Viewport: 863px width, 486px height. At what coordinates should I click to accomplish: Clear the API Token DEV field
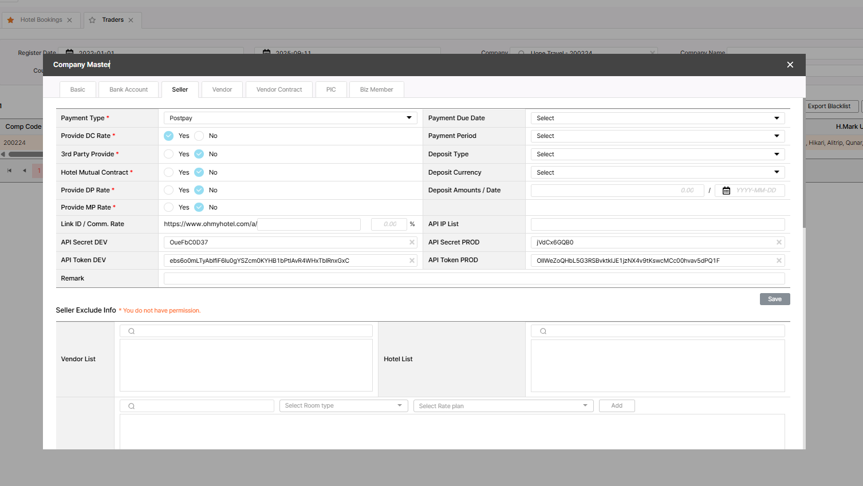[412, 261]
